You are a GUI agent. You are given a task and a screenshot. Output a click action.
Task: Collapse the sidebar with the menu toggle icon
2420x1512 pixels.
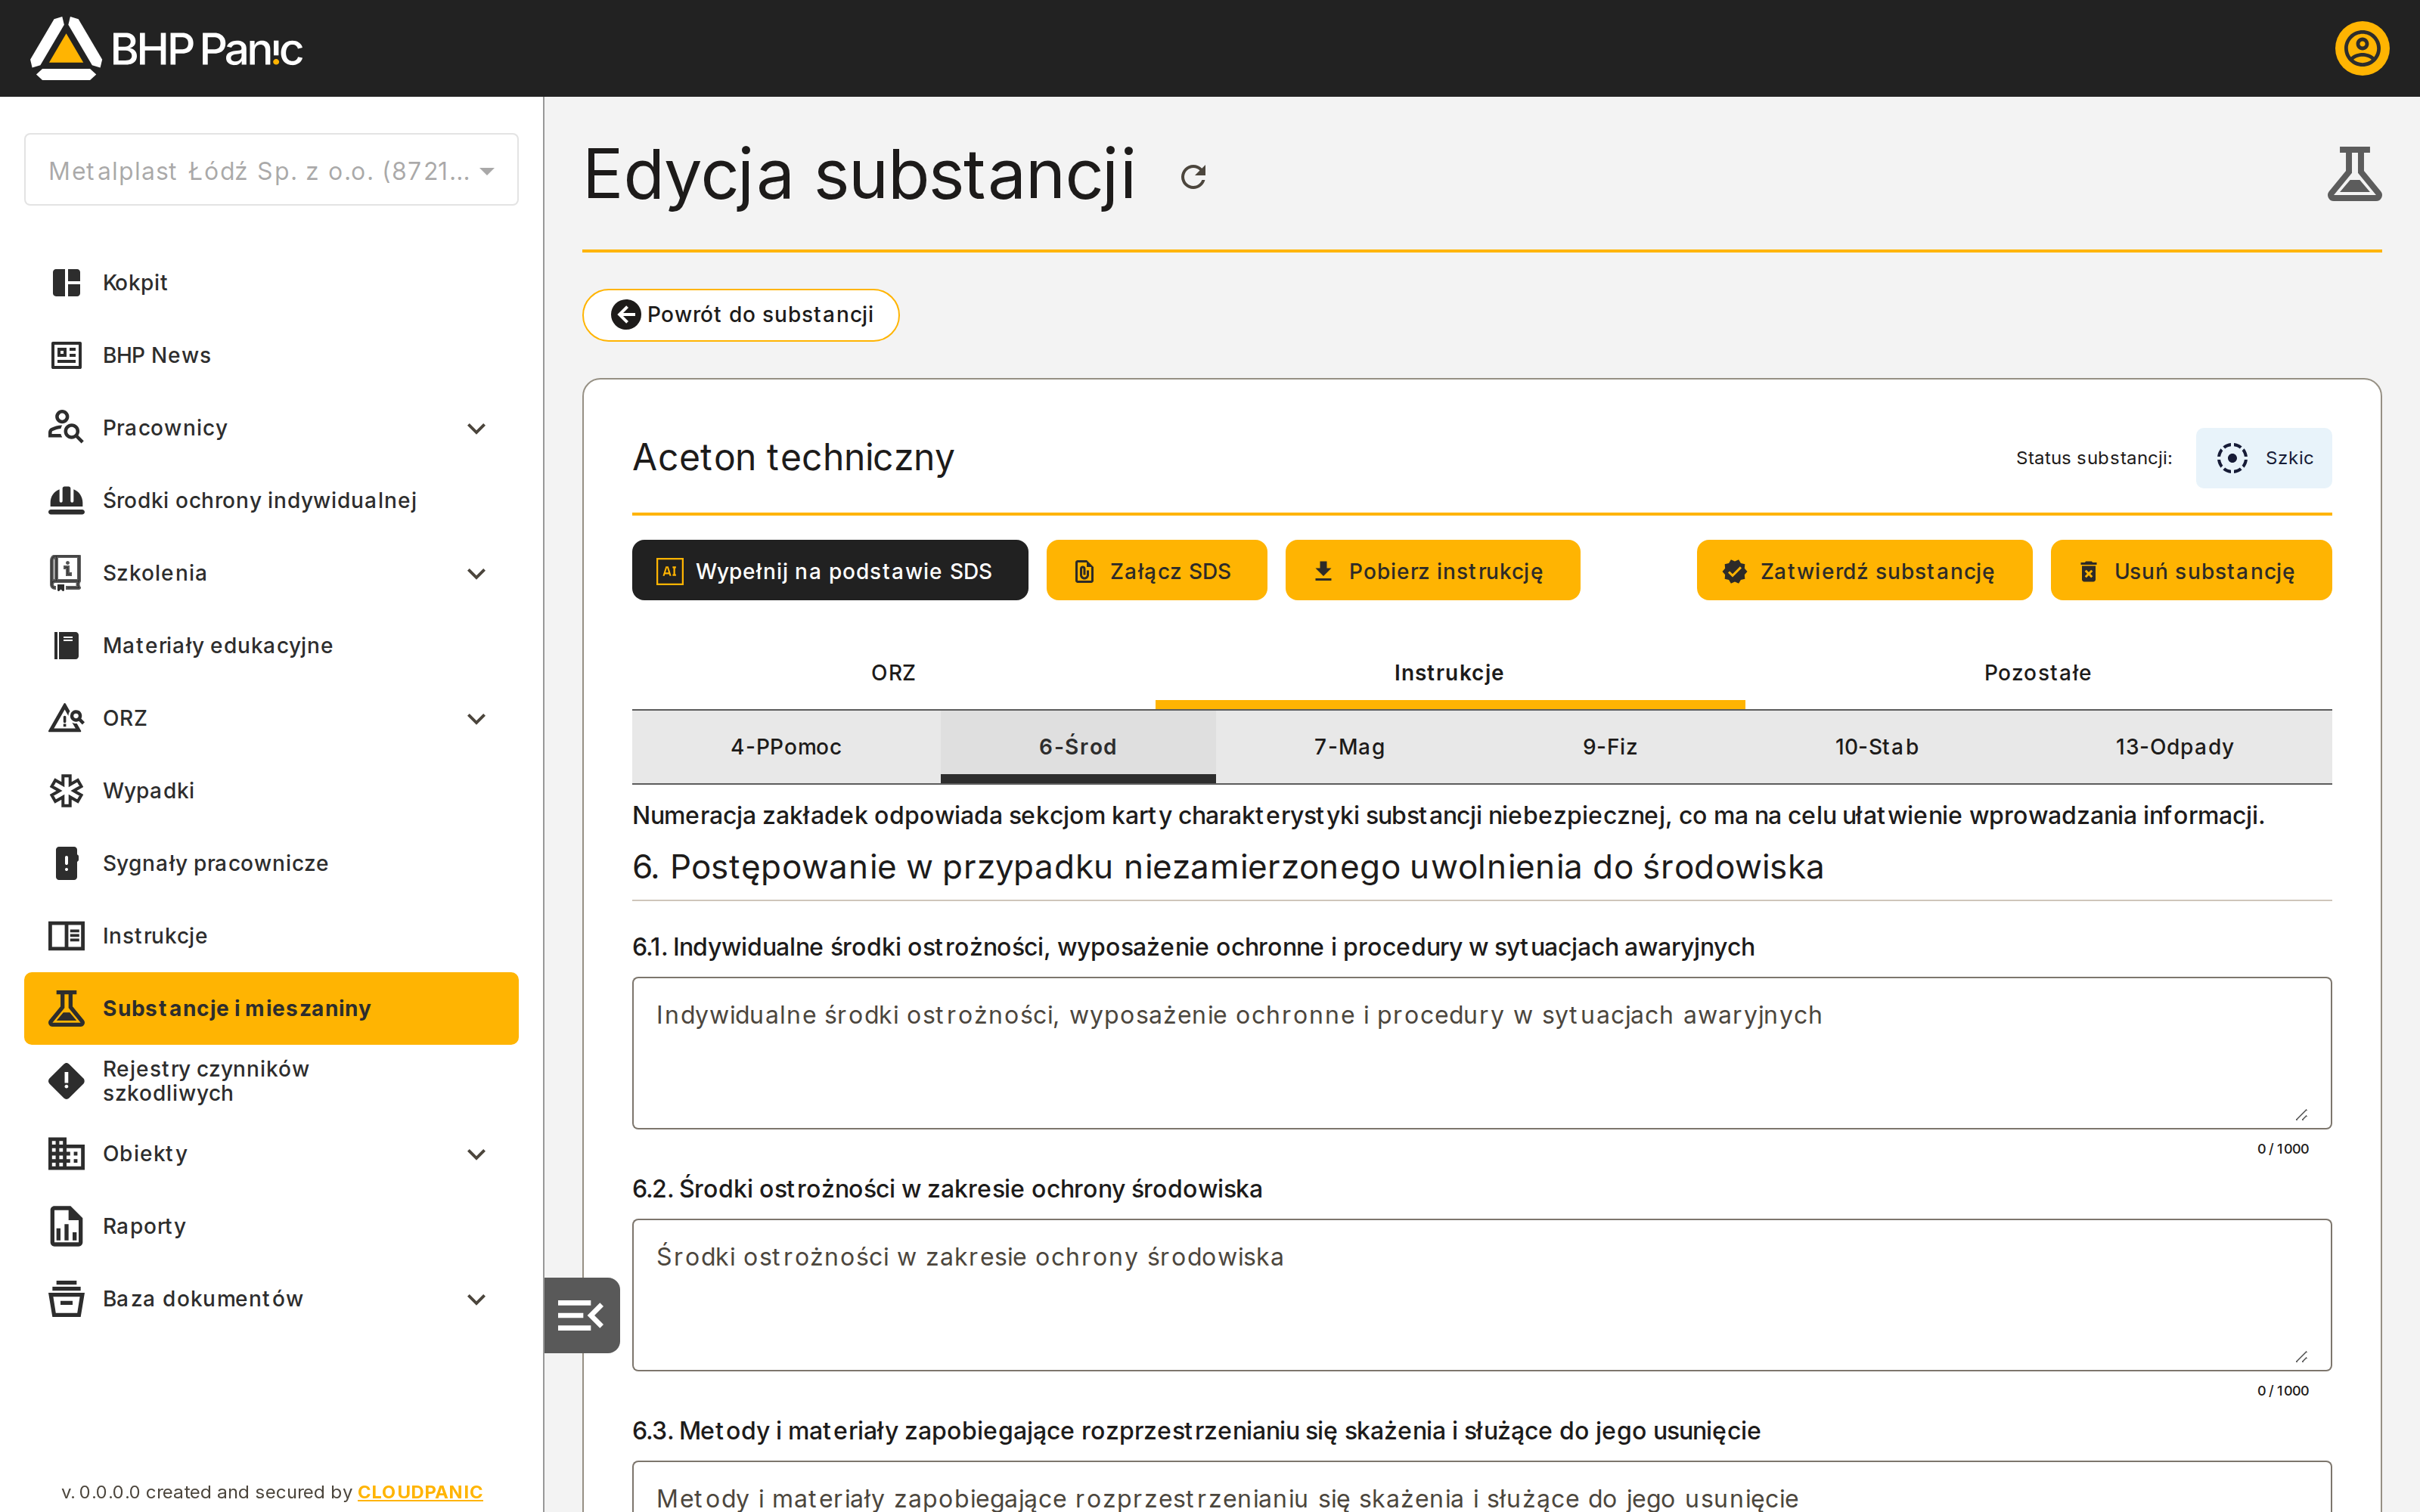[581, 1315]
